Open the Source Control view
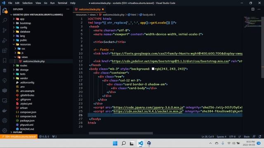The image size is (264, 148). 5,30
